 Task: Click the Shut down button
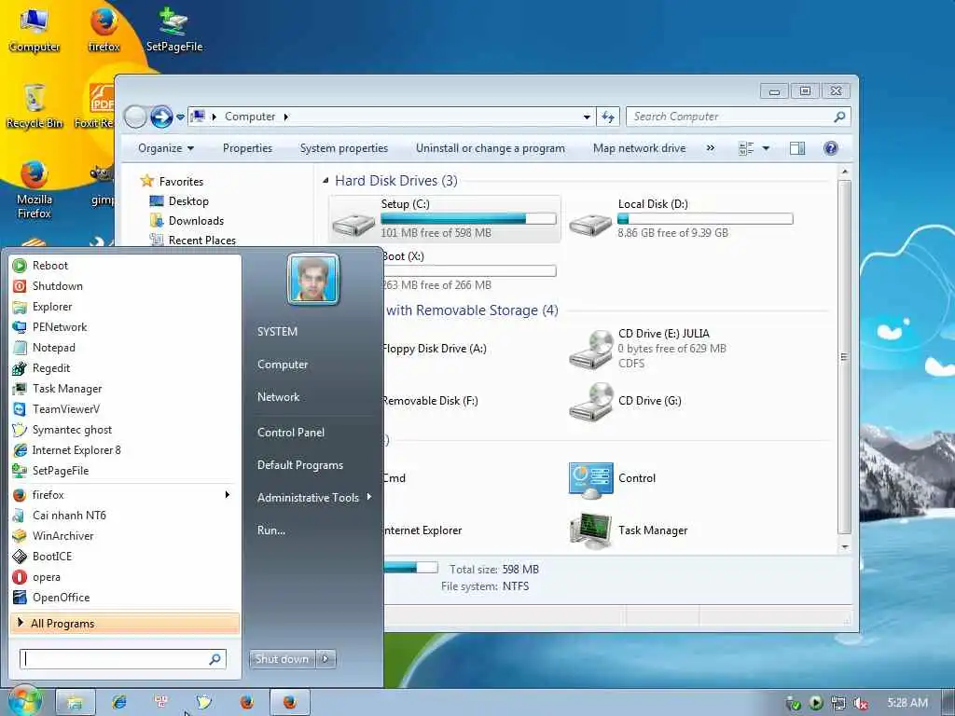coord(282,659)
